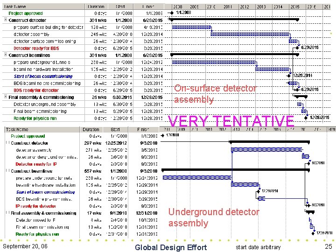Select the 12/29/2014 milestone diamond in the upper chart

[289, 76]
